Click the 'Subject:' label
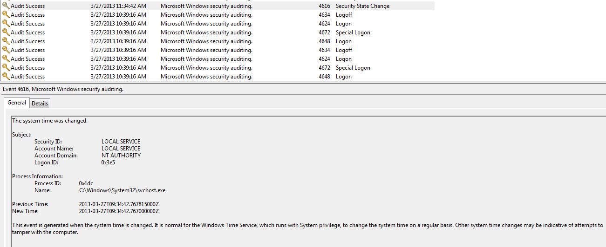This screenshot has width=606, height=247. click(x=22, y=135)
